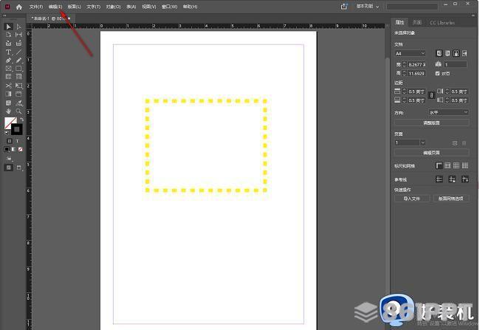Screen dimensions: 480x330
Task: Open the Type (T) menu
Action: [x=93, y=7]
